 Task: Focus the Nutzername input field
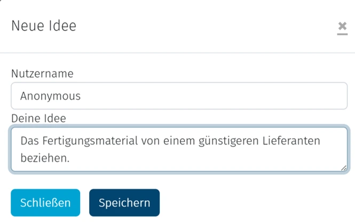pos(179,96)
